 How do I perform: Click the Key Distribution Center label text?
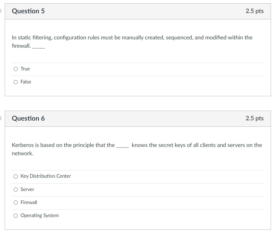tap(46, 176)
